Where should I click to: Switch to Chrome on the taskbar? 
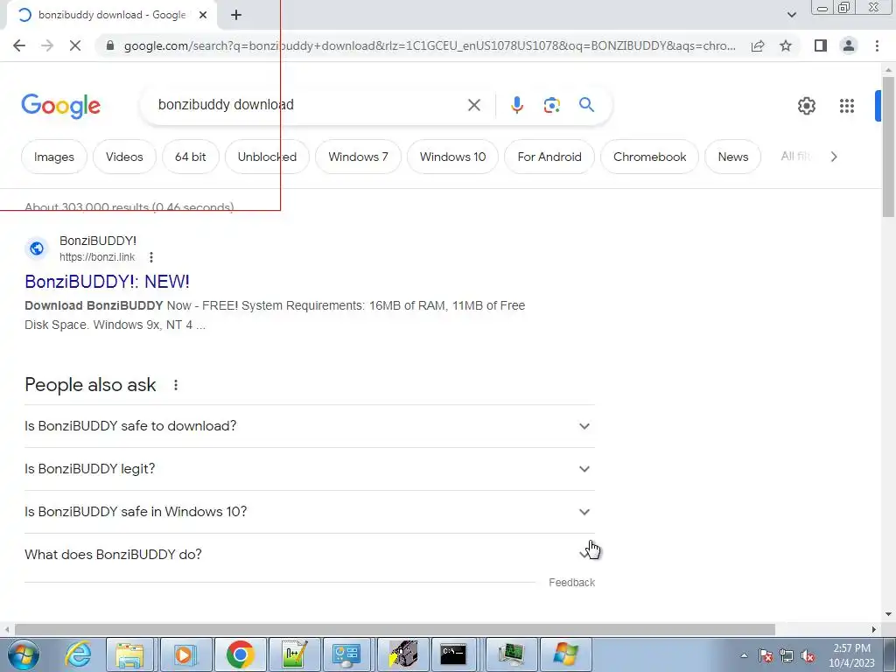pos(240,654)
